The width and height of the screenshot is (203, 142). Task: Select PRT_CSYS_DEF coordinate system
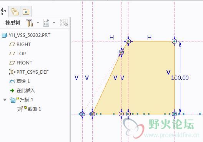point(33,72)
